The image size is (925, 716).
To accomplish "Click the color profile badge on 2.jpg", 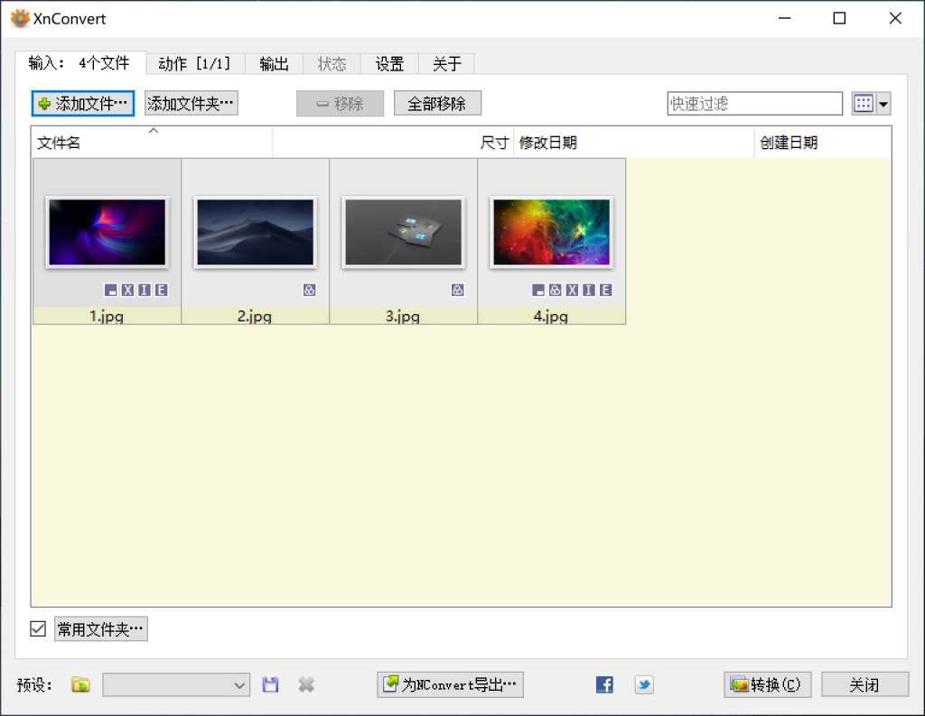I will click(x=310, y=290).
